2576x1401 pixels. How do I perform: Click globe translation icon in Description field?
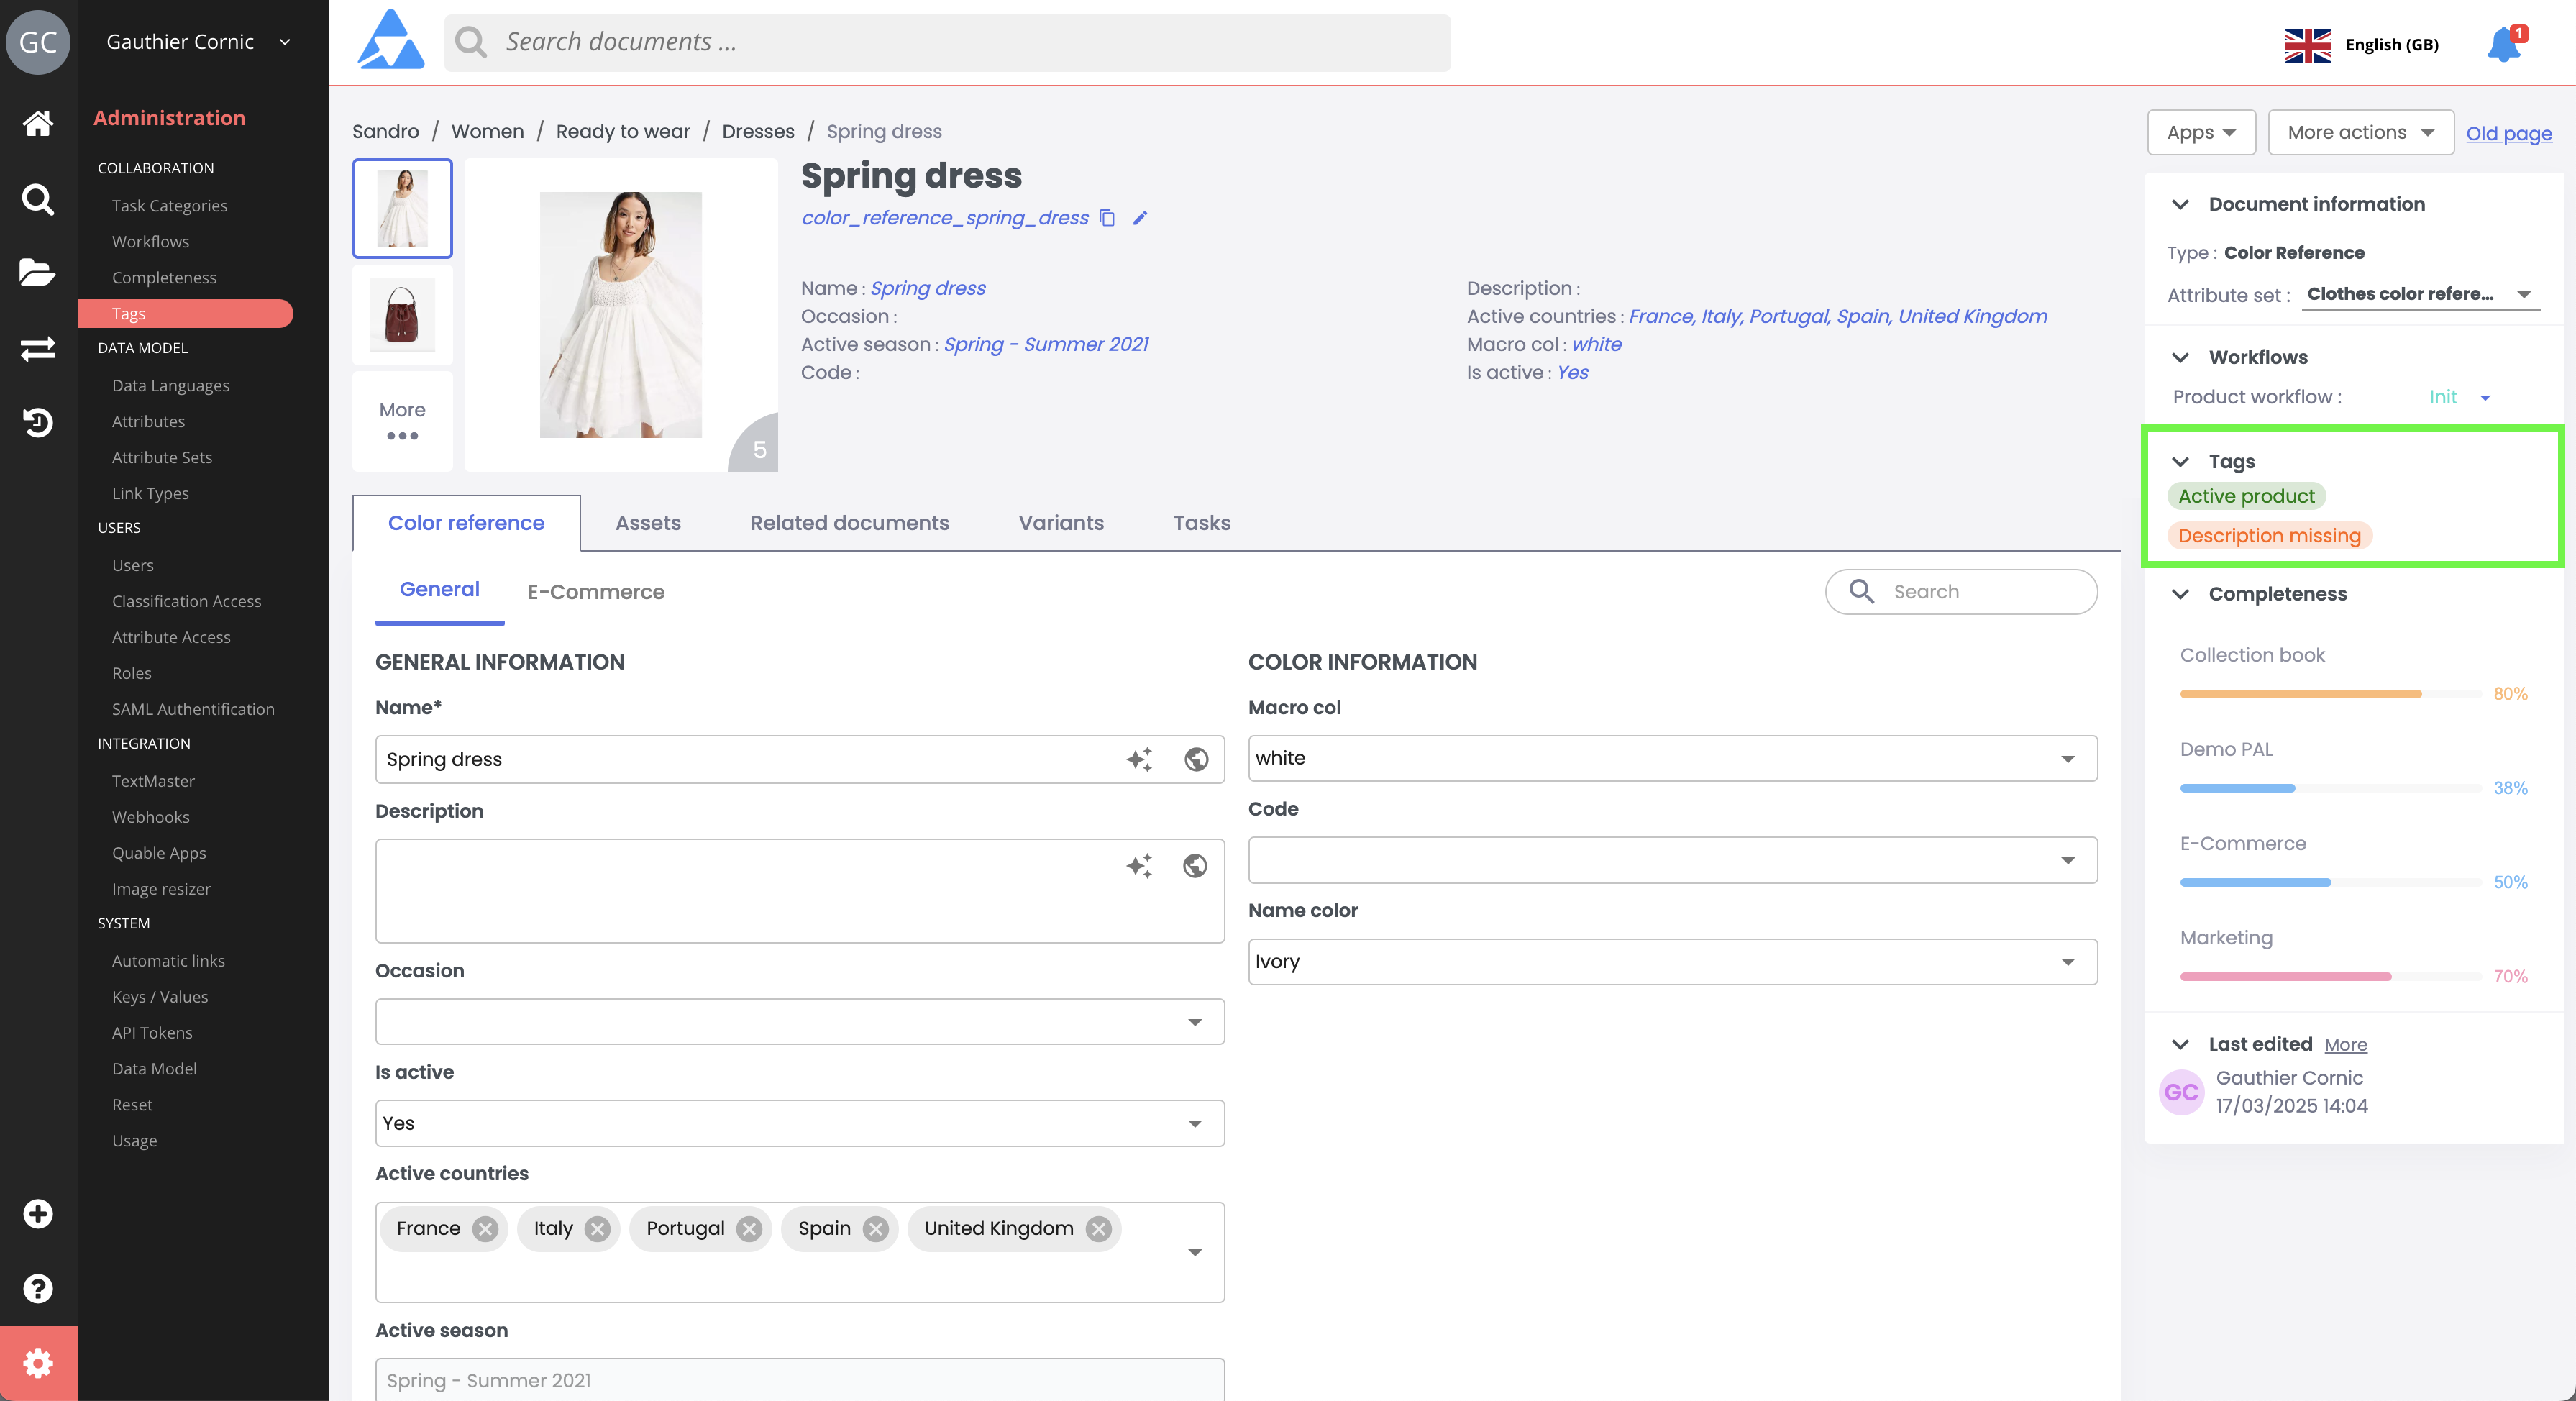1195,865
